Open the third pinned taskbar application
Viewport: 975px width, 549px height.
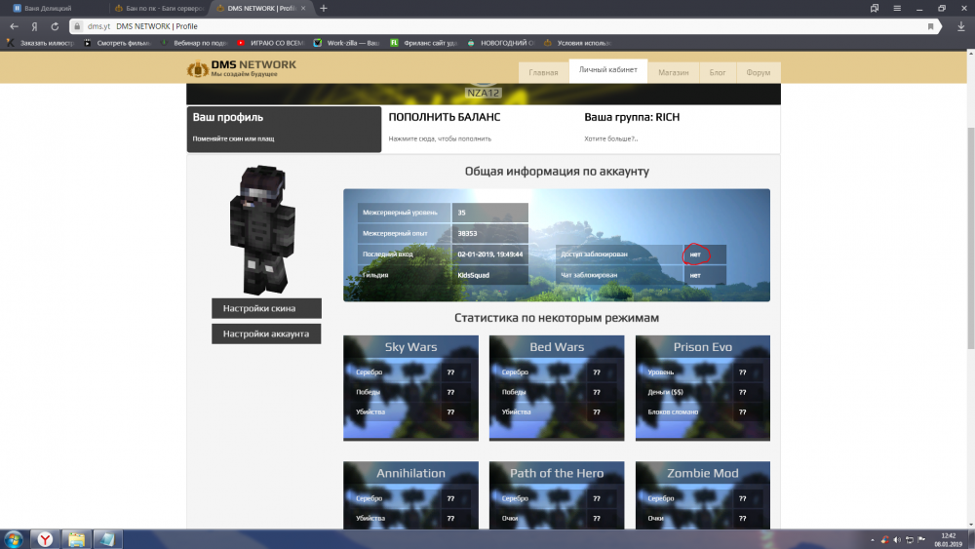click(x=107, y=539)
